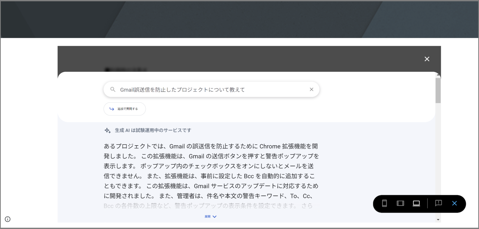Click the text 生成 AI は試験運用中のサービスです
The image size is (479, 229).
[x=153, y=130]
